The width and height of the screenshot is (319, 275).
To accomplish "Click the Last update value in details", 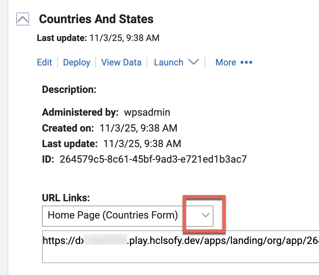I will [x=142, y=144].
